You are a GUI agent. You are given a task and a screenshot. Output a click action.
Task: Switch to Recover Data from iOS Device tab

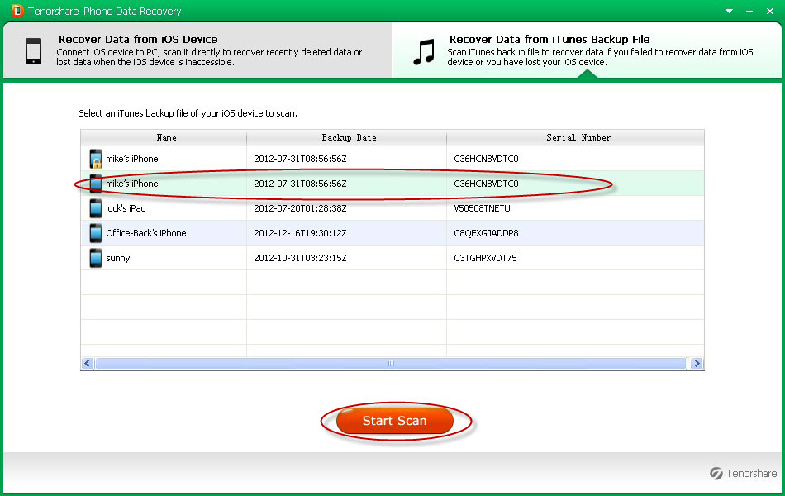tap(196, 50)
